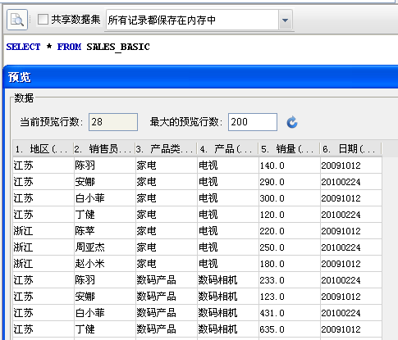Click the 销量 column header
398x340 pixels.
click(x=289, y=149)
